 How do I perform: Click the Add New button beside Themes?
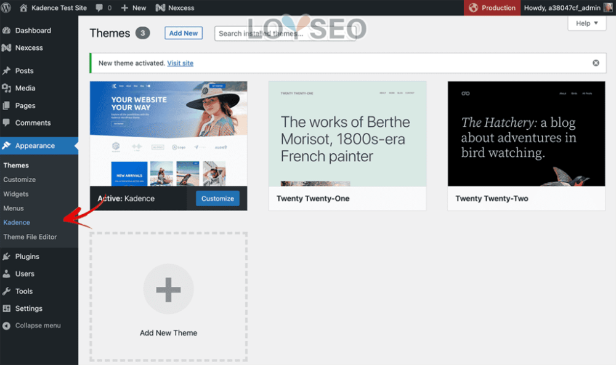(184, 33)
